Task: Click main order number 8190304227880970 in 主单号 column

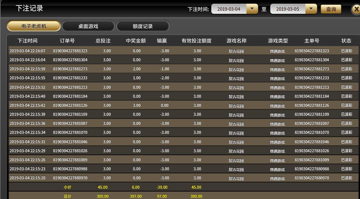Action: coord(312,178)
